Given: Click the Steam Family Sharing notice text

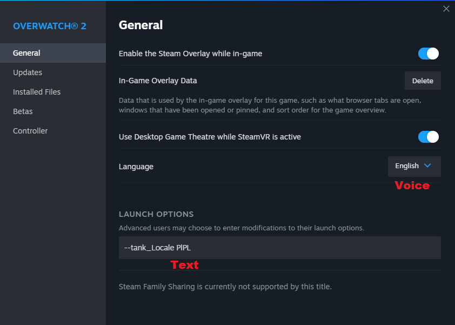Looking at the screenshot, I should [225, 287].
